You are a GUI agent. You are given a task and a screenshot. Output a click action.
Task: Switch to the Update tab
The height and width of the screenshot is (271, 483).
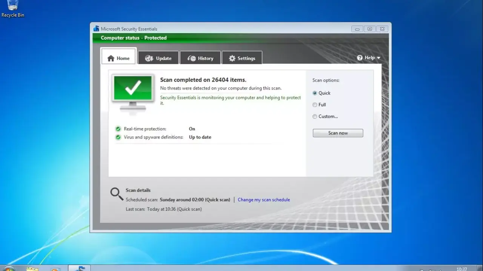(158, 58)
